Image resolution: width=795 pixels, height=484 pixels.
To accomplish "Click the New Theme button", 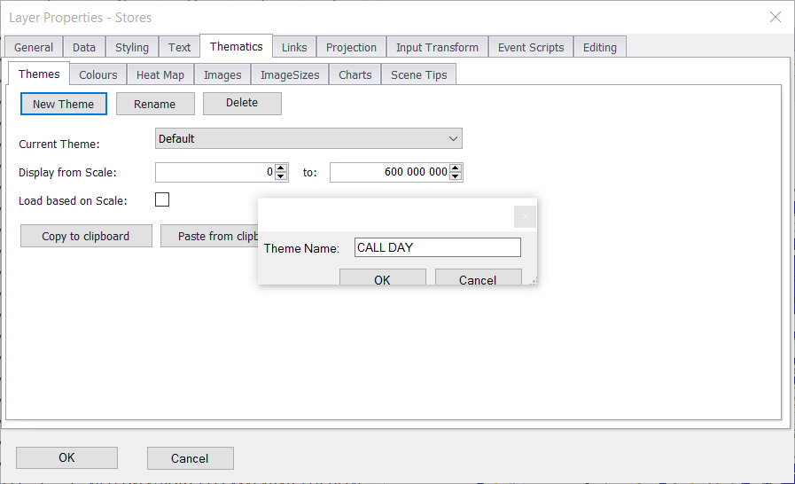I will (63, 104).
